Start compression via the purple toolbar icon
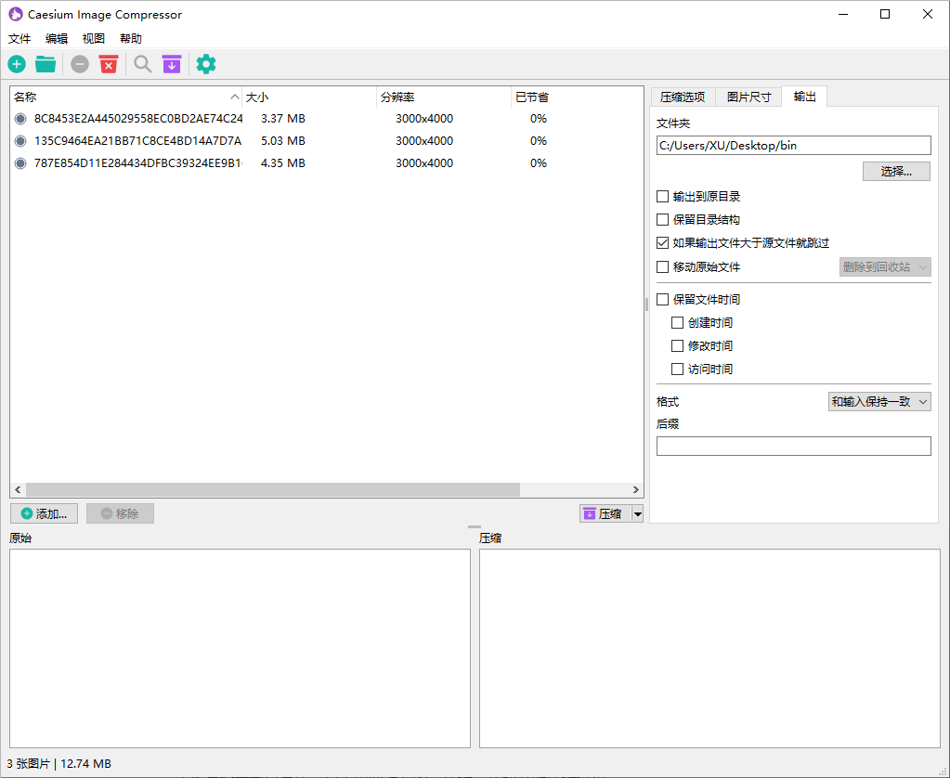Image resolution: width=950 pixels, height=778 pixels. (x=172, y=64)
